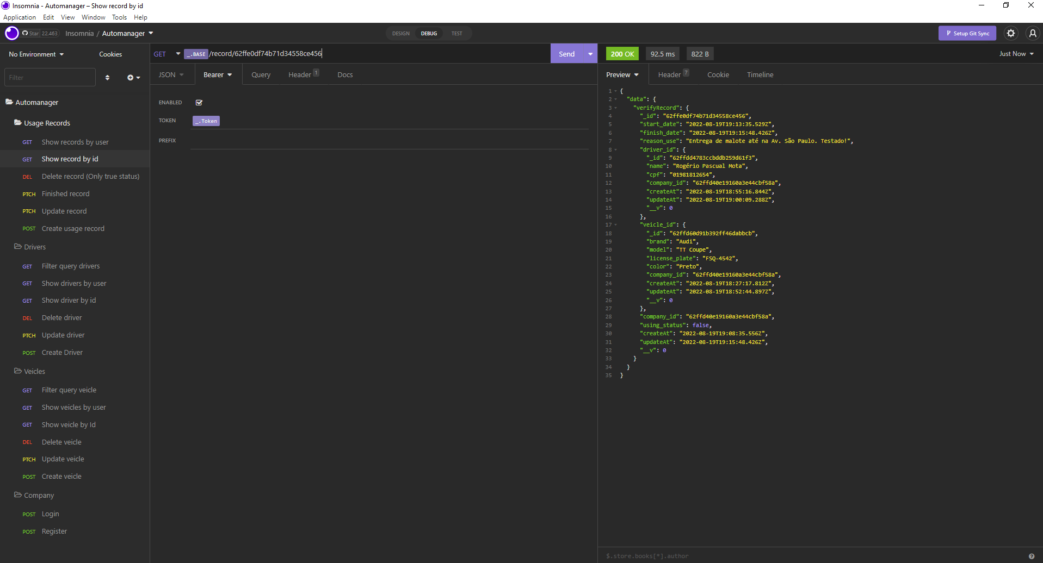Image resolution: width=1043 pixels, height=563 pixels.
Task: Click the user account icon top right
Action: pos(1033,33)
